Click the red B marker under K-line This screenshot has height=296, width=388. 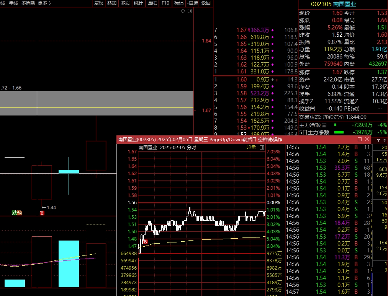(x=42, y=213)
